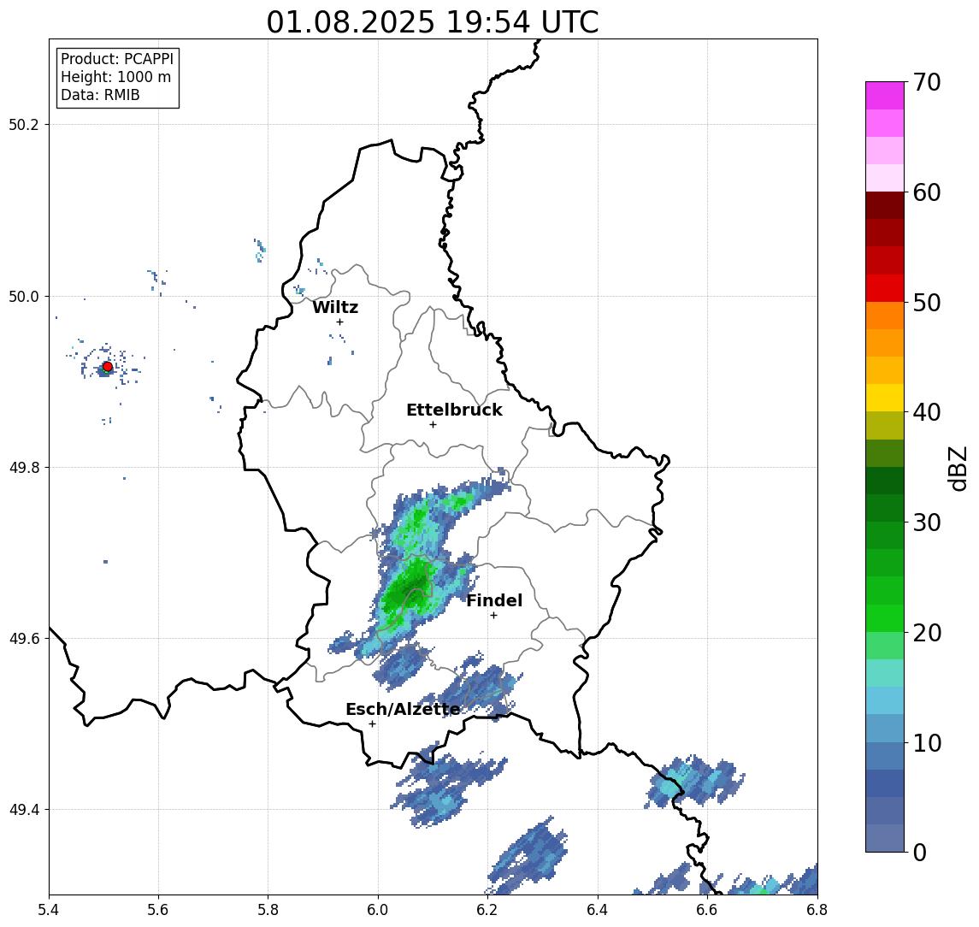This screenshot has height=927, width=979.
Task: Click the 'Ettelbruck' city label
Action: tap(454, 410)
